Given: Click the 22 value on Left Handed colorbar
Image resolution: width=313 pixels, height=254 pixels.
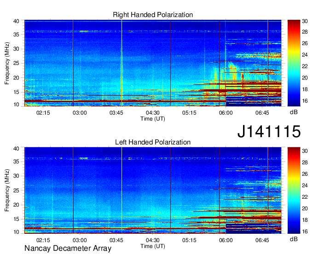Looking at the screenshot, I should pos(305,197).
